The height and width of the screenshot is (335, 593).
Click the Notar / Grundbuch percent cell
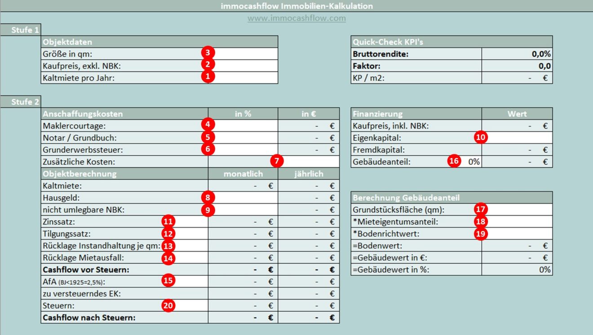[243, 138]
